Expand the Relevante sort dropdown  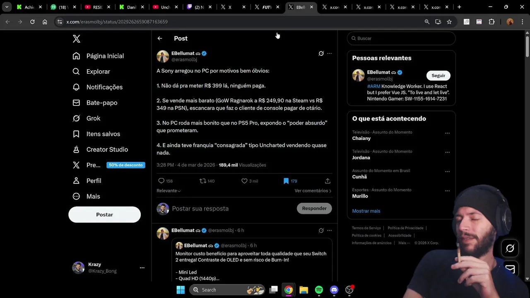(169, 191)
